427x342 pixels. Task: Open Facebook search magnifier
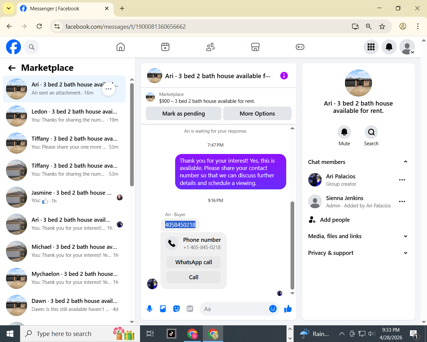coord(32,47)
